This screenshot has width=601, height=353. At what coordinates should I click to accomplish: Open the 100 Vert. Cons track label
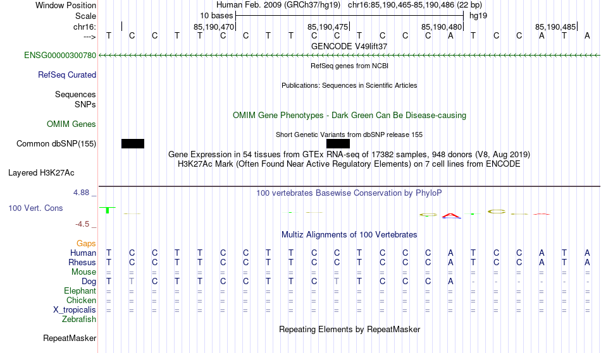pos(35,208)
